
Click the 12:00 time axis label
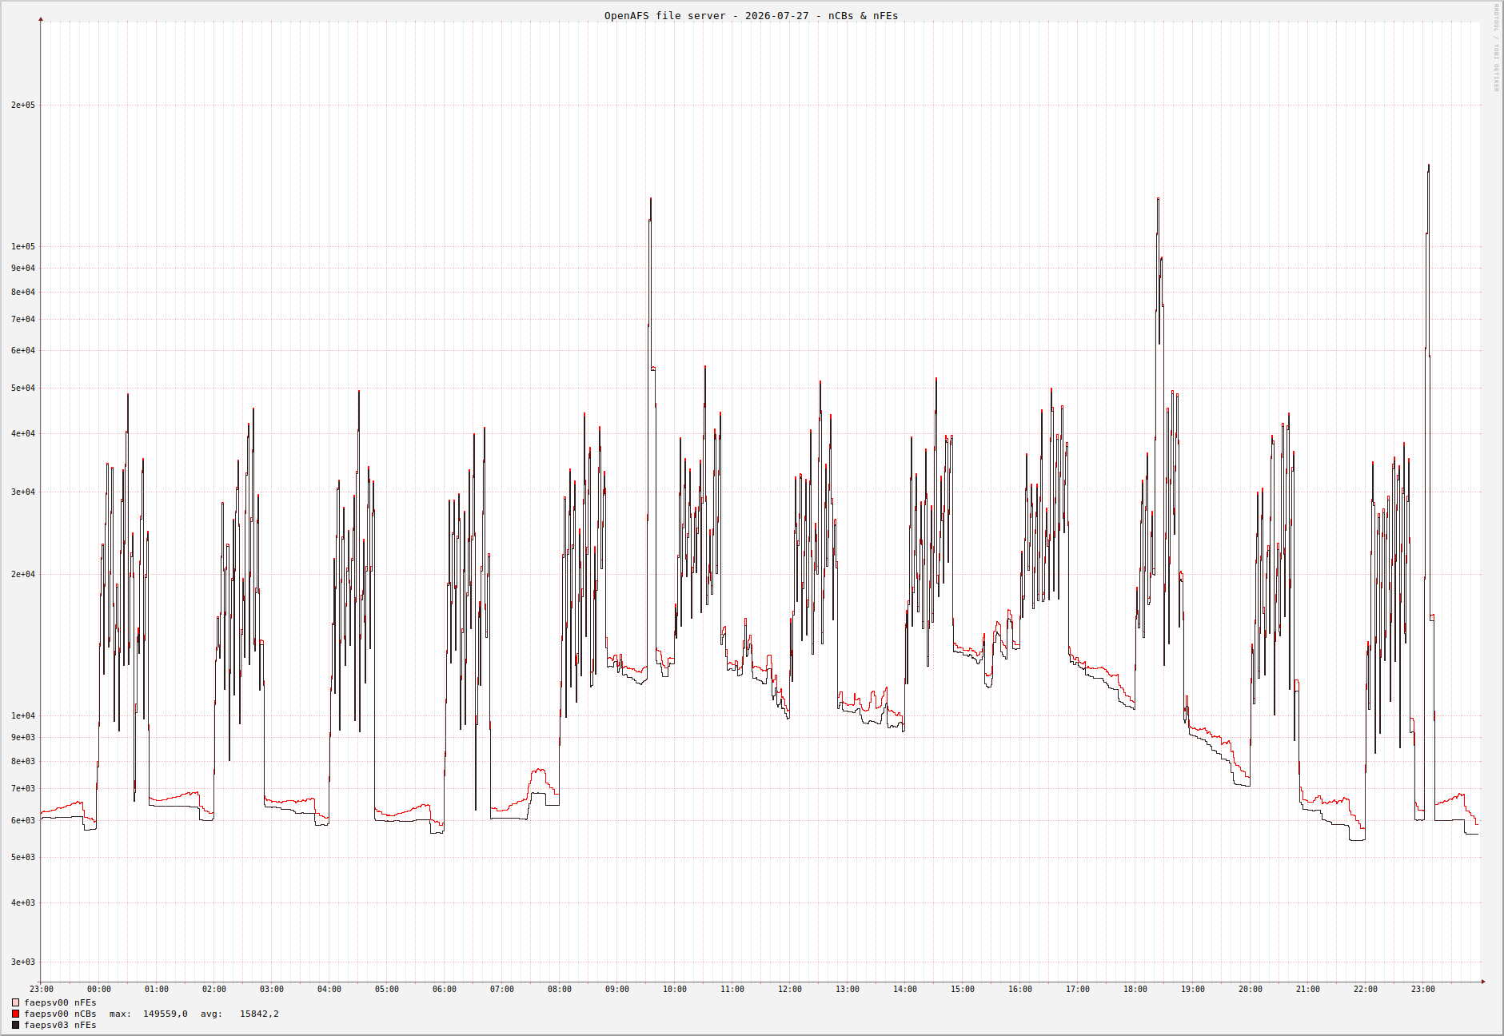(x=790, y=990)
